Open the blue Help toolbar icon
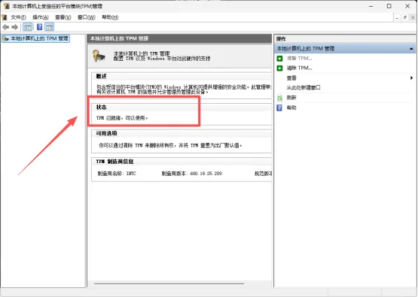Image resolution: width=418 pixels, height=297 pixels. click(x=39, y=27)
